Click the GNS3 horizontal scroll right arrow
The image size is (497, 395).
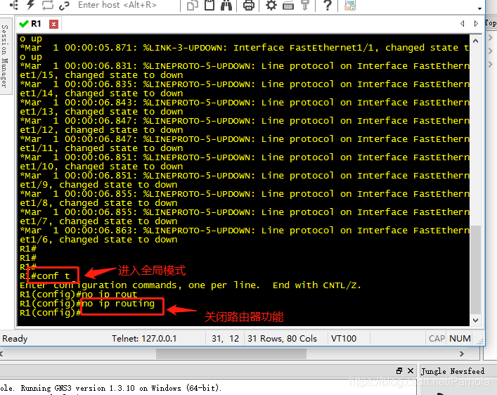pyautogui.click(x=461, y=354)
